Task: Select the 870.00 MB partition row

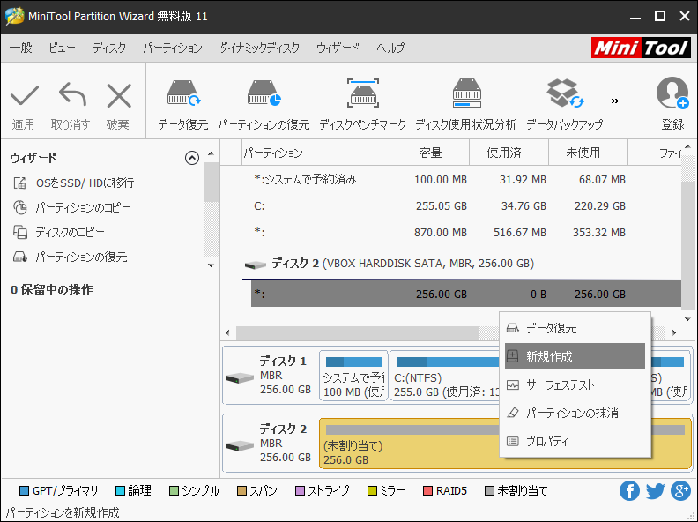Action: click(x=465, y=233)
